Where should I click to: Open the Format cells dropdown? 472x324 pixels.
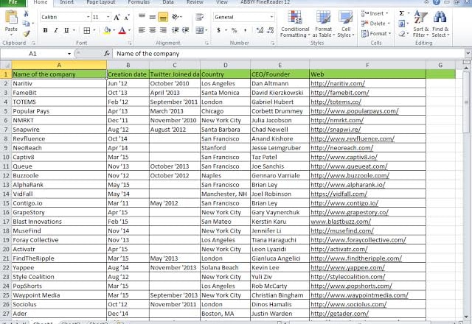tap(376, 34)
